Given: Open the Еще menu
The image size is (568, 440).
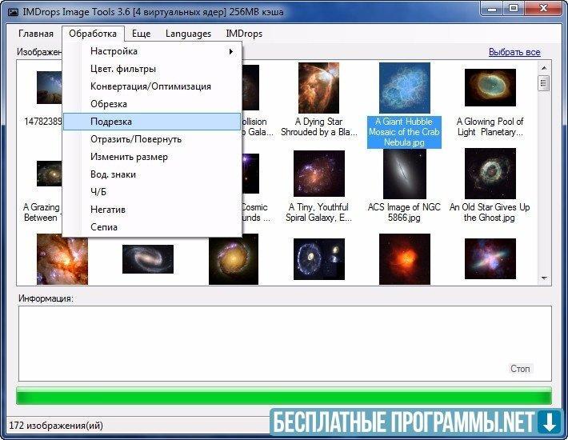Looking at the screenshot, I should click(141, 34).
